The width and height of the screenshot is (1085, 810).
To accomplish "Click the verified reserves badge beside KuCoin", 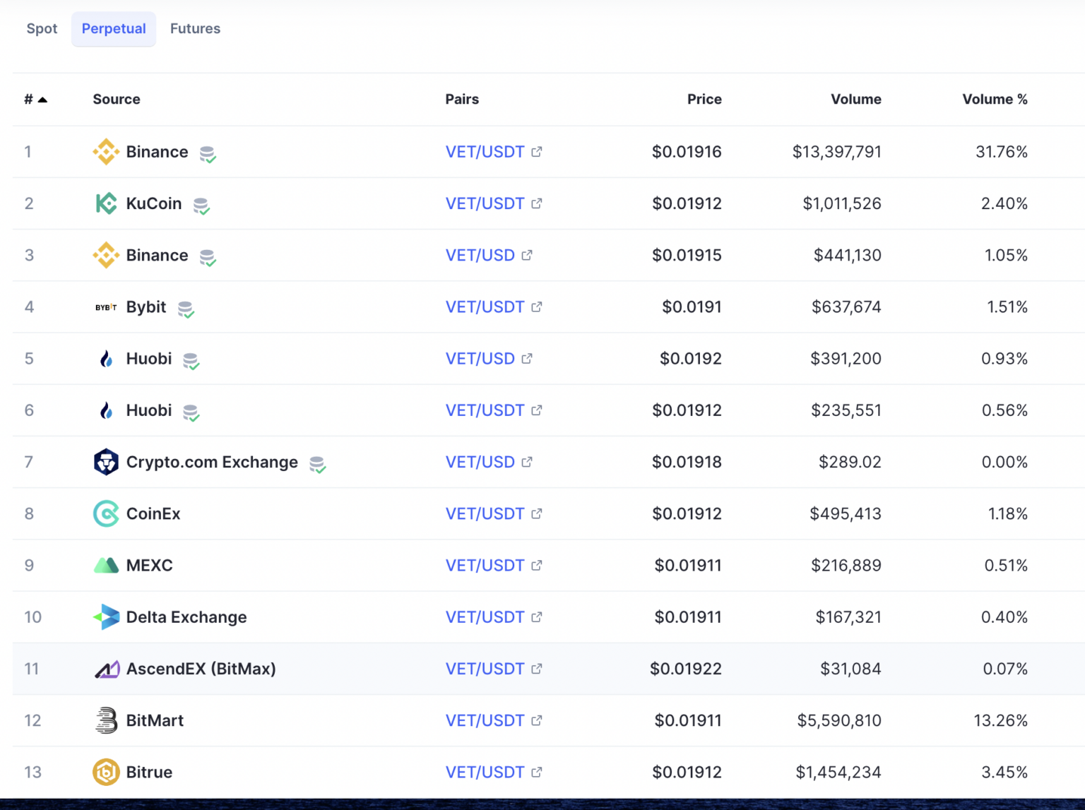I will pyautogui.click(x=201, y=206).
